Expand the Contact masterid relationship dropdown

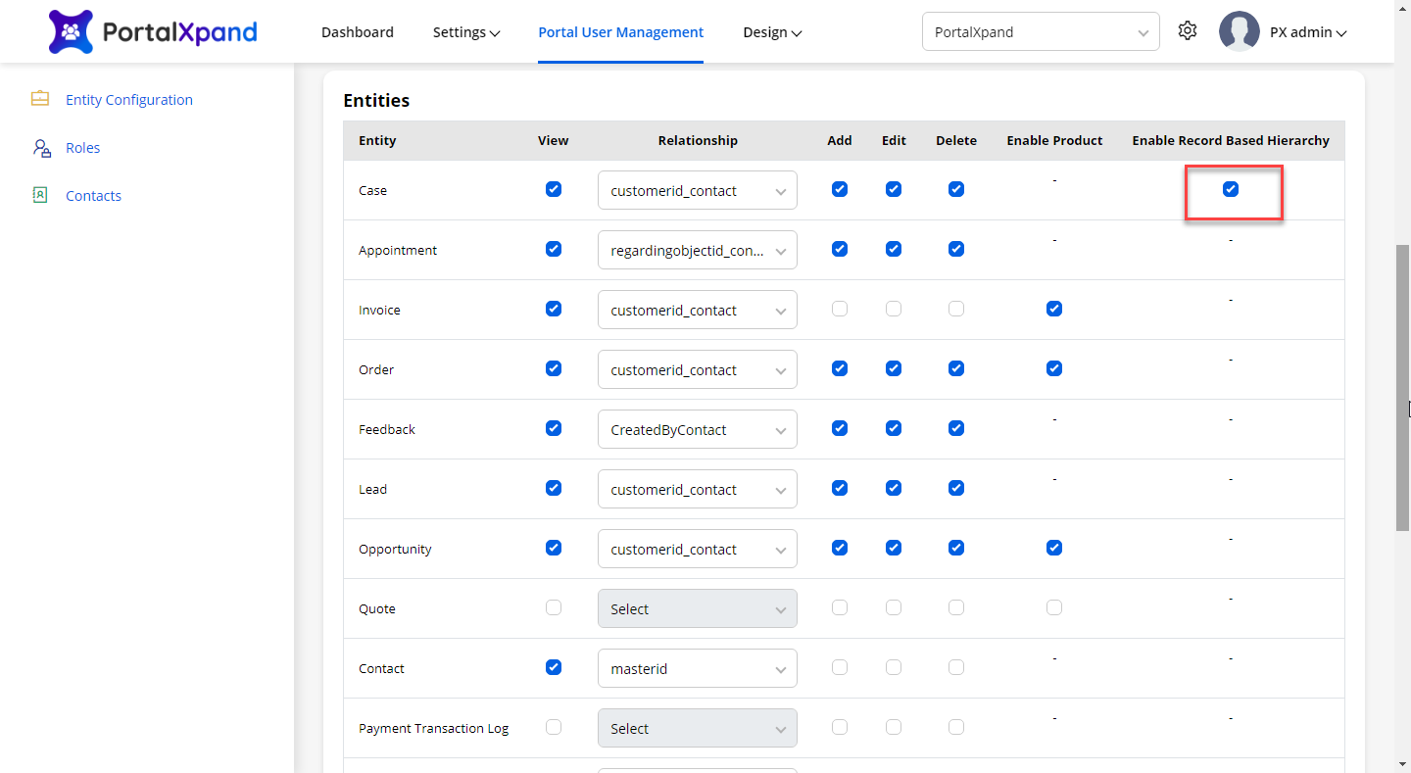697,668
